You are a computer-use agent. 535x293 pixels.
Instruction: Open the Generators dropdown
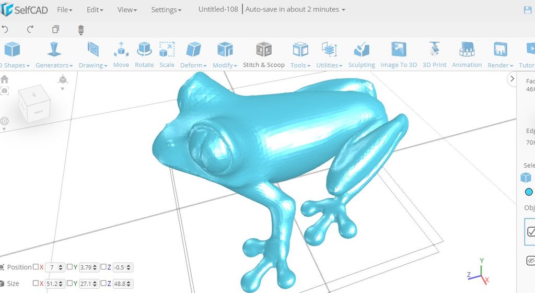click(54, 54)
